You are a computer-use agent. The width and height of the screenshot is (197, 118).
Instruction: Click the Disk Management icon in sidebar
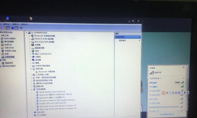[x=3, y=63]
